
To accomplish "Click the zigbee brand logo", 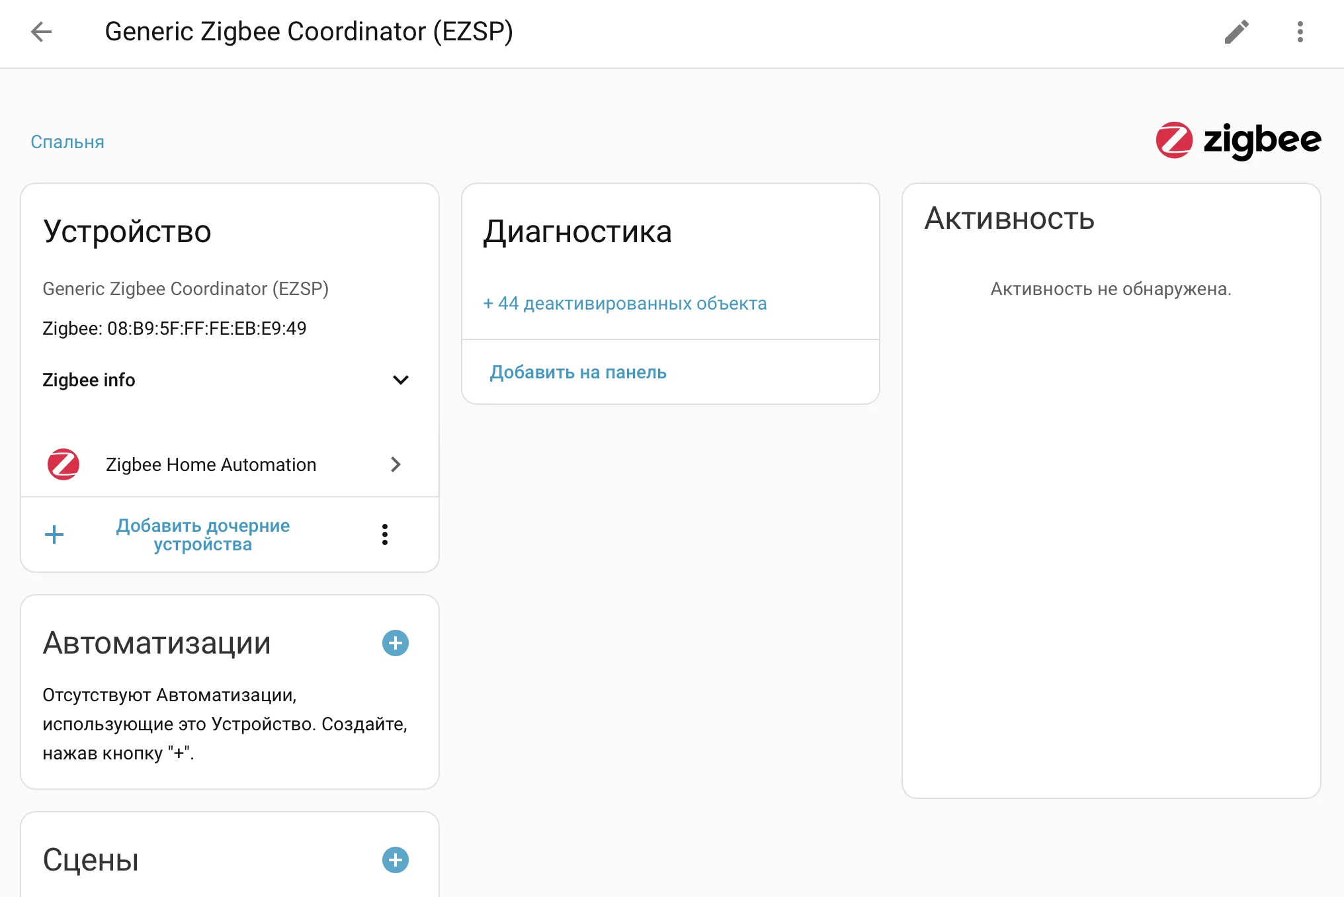I will 1238,140.
